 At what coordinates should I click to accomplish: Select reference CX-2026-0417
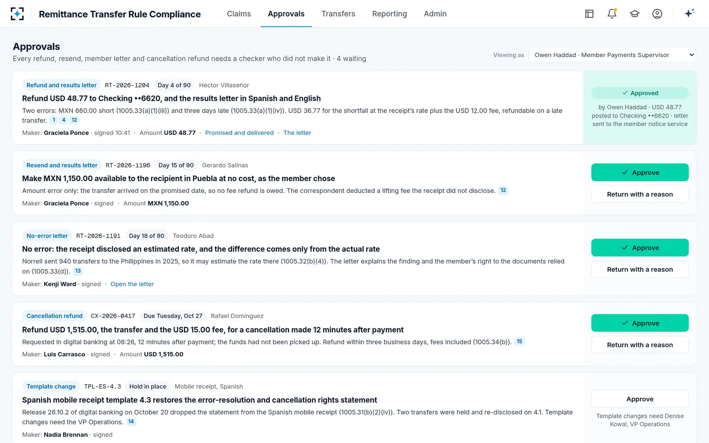point(113,316)
